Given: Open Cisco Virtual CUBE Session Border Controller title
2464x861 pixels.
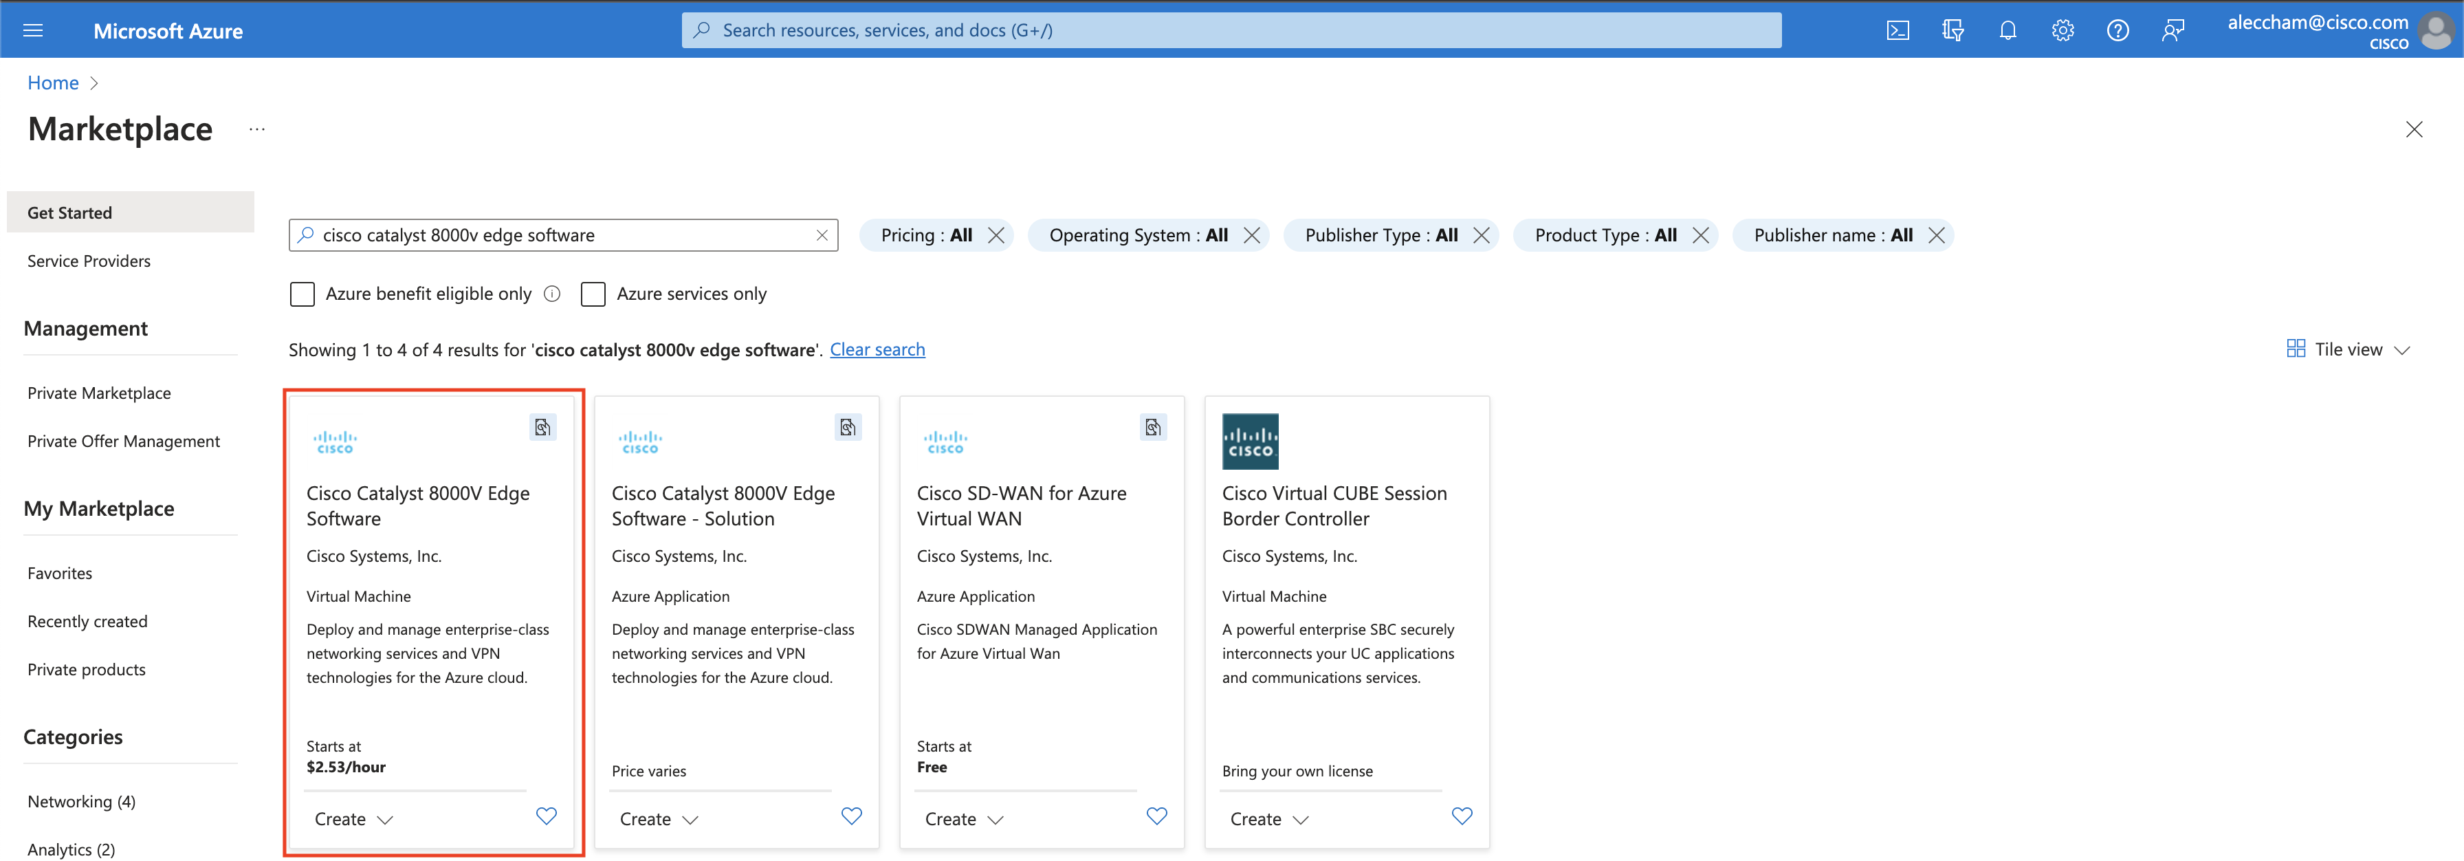Looking at the screenshot, I should pos(1334,506).
